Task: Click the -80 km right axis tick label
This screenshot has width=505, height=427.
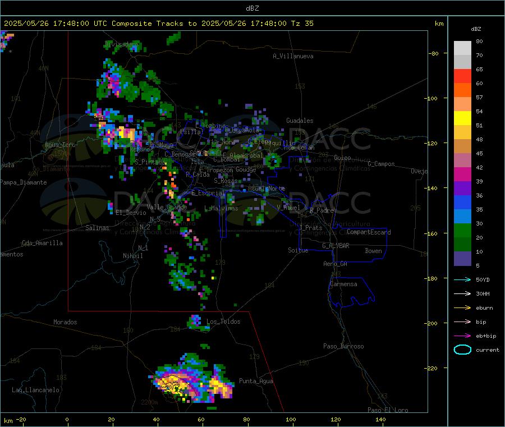Action: pyautogui.click(x=434, y=53)
